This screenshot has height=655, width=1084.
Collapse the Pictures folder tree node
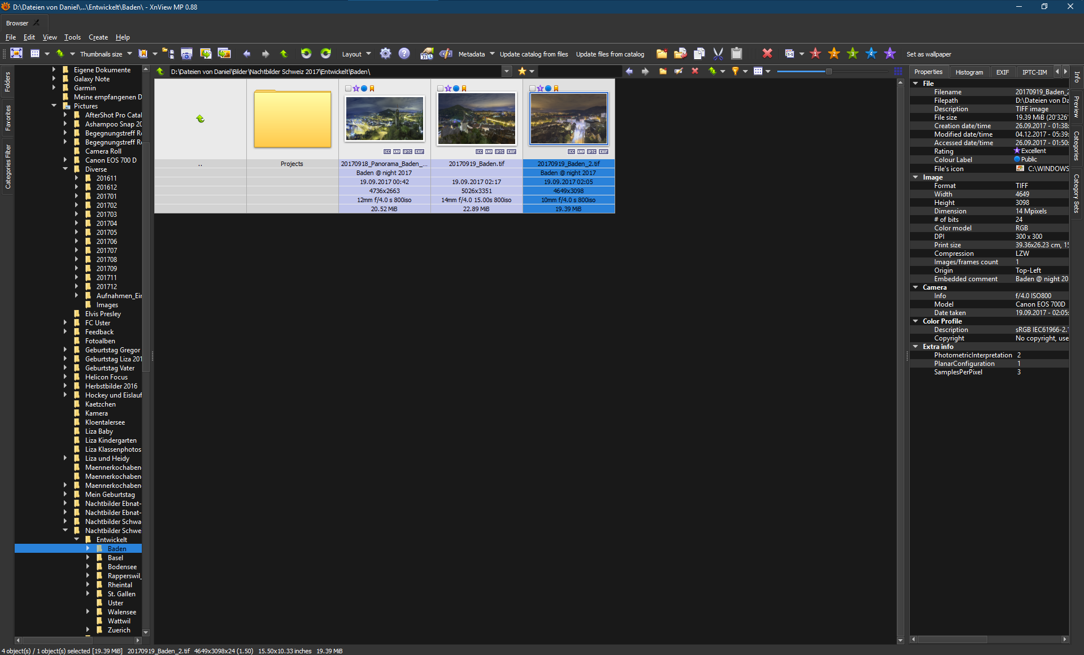(54, 106)
